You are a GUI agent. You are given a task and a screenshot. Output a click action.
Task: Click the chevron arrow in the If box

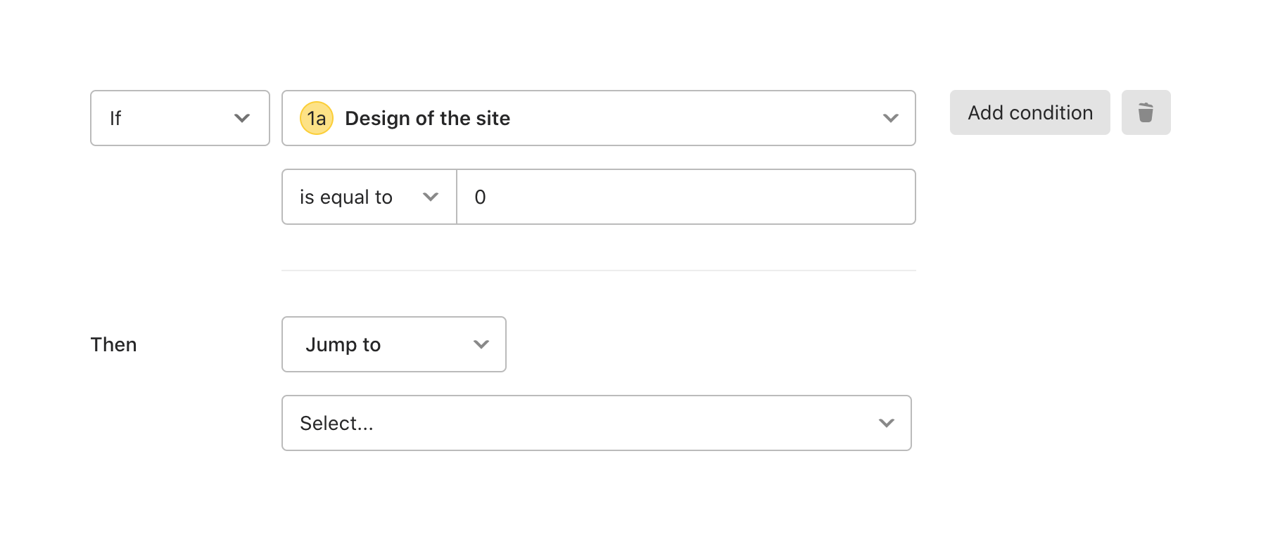coord(242,118)
